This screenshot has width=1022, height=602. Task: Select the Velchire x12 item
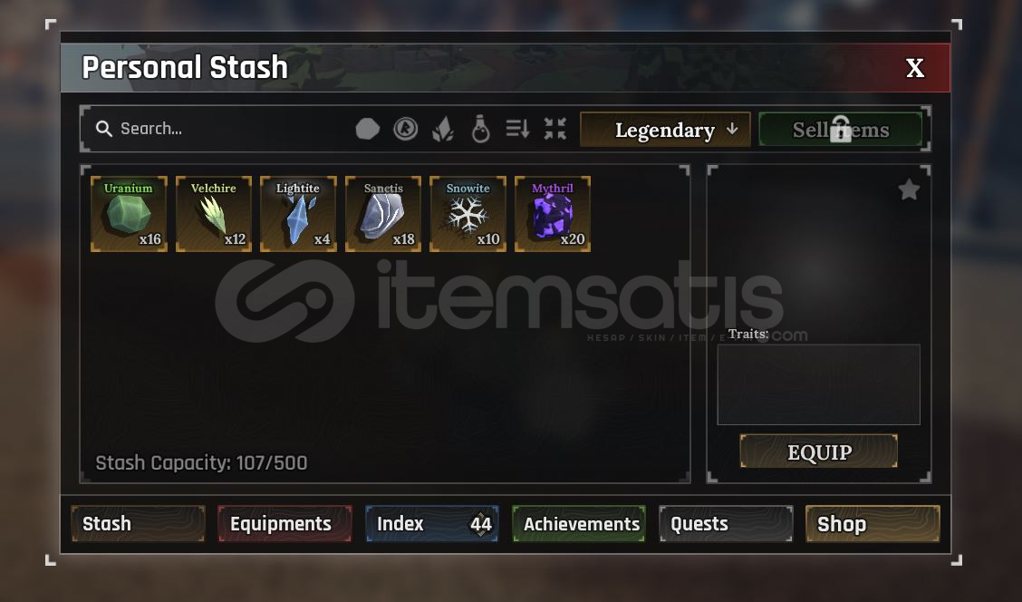coord(214,214)
